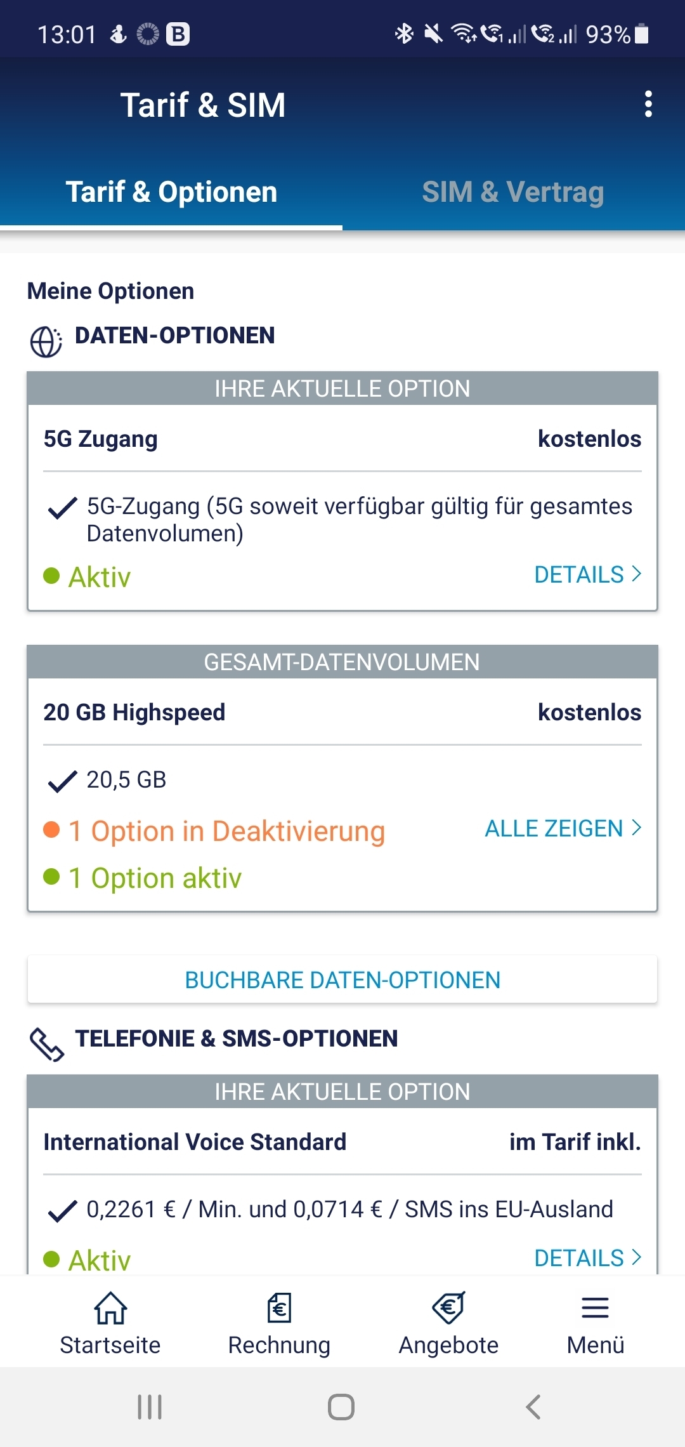Tap 1 Option in Deaktivierung status
Viewport: 685px width, 1447px height.
coord(214,831)
